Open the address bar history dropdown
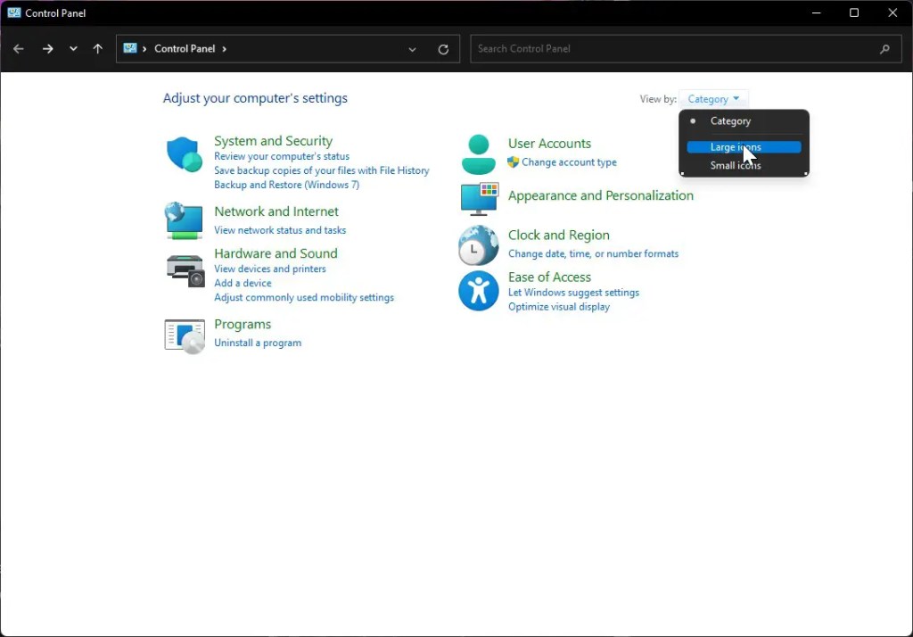The image size is (913, 637). click(412, 49)
